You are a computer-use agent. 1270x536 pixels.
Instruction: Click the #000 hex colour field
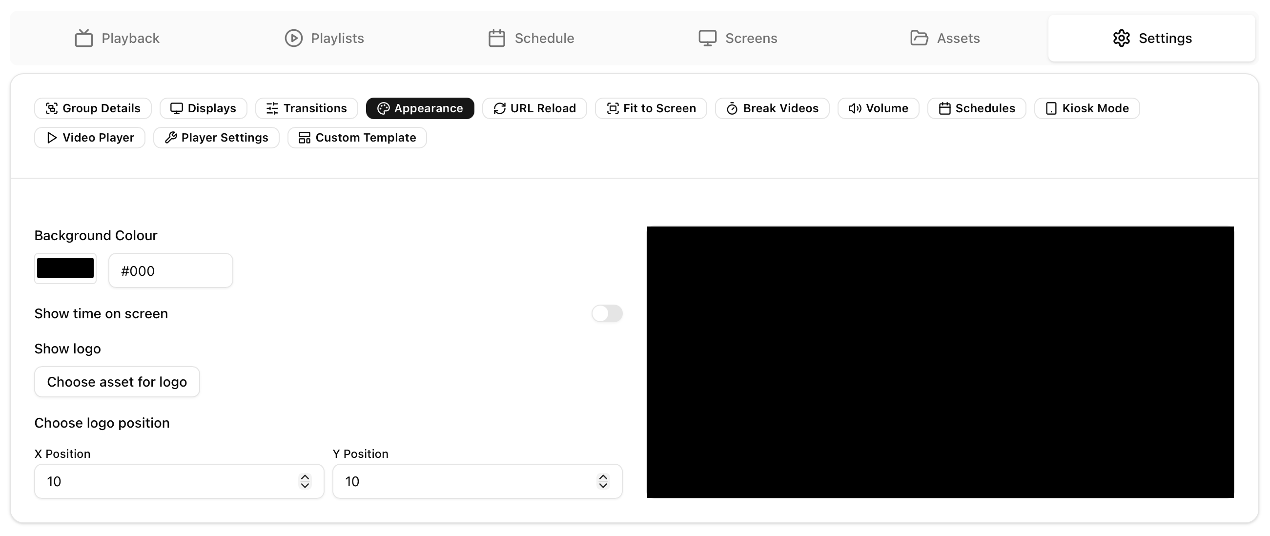[170, 271]
